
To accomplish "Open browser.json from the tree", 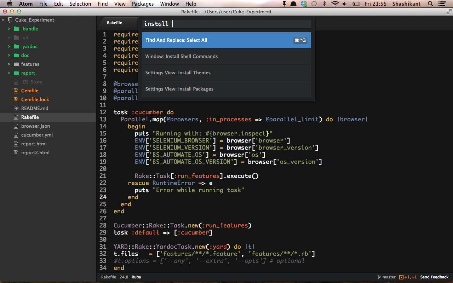I will pyautogui.click(x=35, y=126).
